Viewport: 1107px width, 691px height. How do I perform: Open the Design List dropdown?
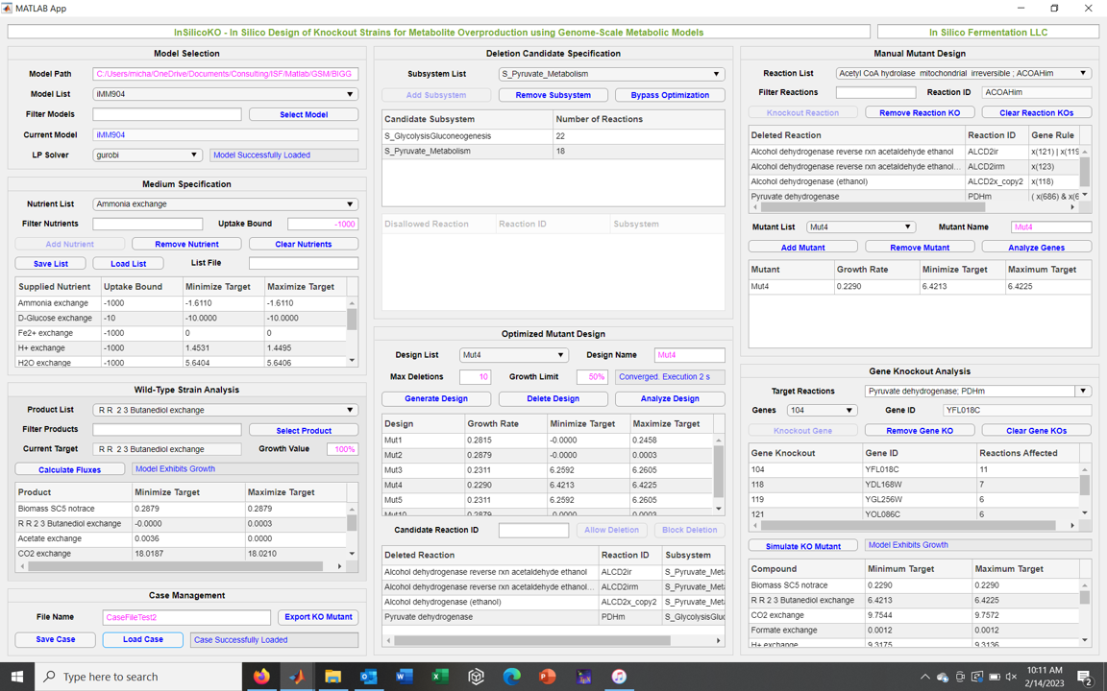point(513,355)
